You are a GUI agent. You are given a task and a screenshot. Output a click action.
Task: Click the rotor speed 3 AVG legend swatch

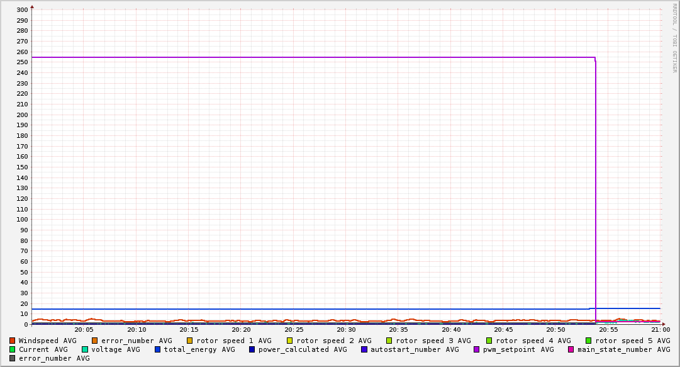click(389, 341)
